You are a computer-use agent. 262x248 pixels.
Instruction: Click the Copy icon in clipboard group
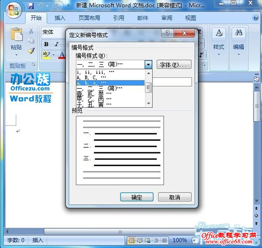31,41
